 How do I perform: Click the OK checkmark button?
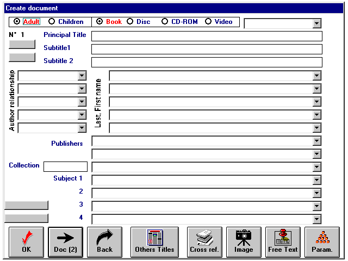click(x=26, y=242)
